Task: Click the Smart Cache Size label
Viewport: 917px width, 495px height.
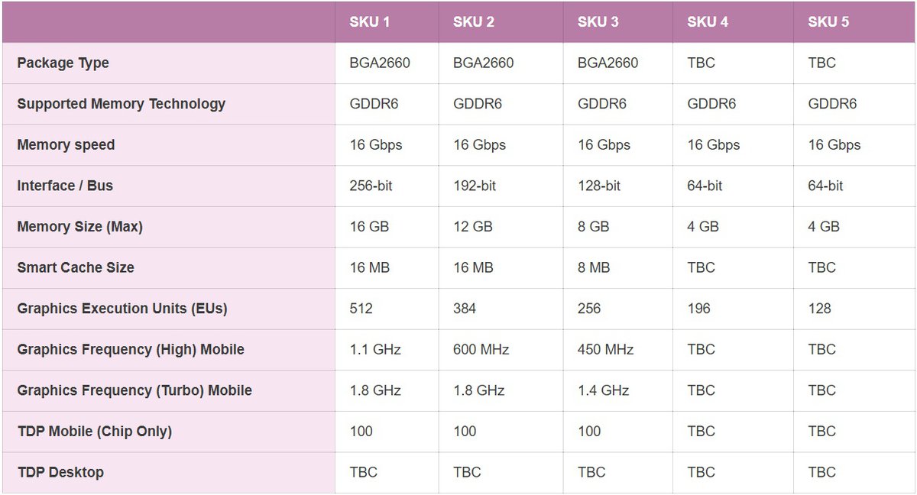Action: point(76,268)
